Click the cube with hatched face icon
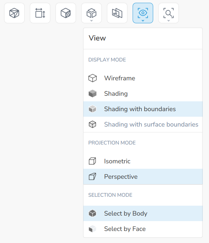Viewport: 209px width, 243px height. click(66, 13)
